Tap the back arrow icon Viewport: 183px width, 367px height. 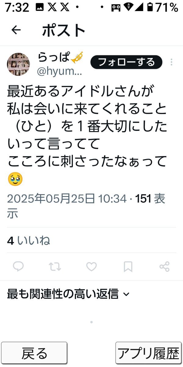pyautogui.click(x=16, y=30)
